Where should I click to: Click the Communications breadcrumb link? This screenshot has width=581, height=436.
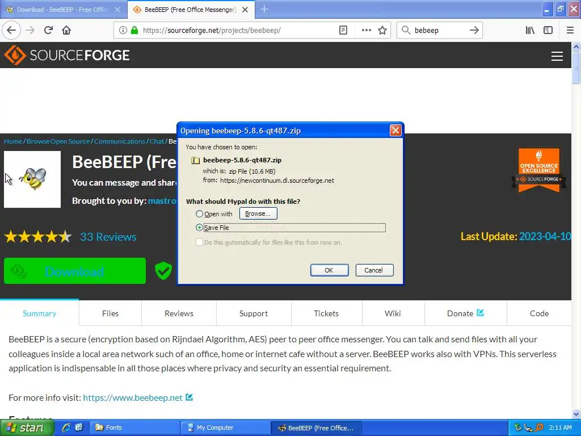tap(119, 141)
